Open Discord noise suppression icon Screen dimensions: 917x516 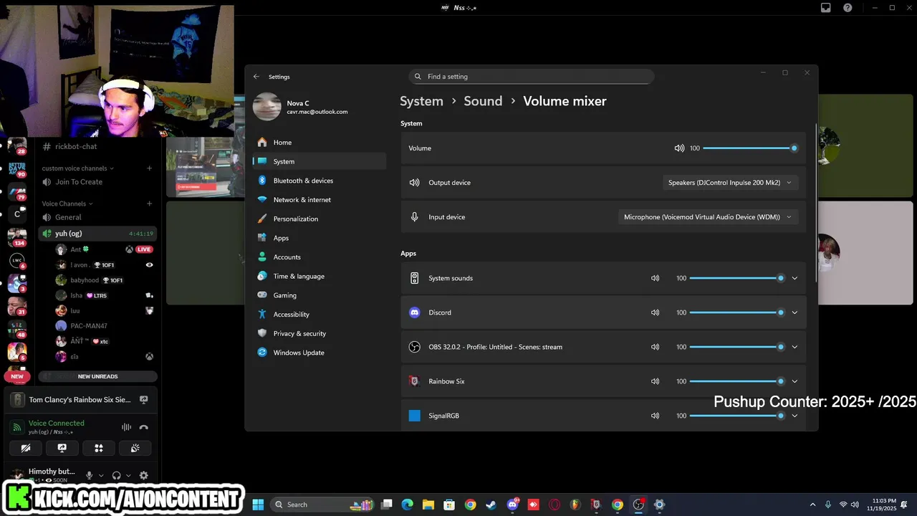[126, 427]
